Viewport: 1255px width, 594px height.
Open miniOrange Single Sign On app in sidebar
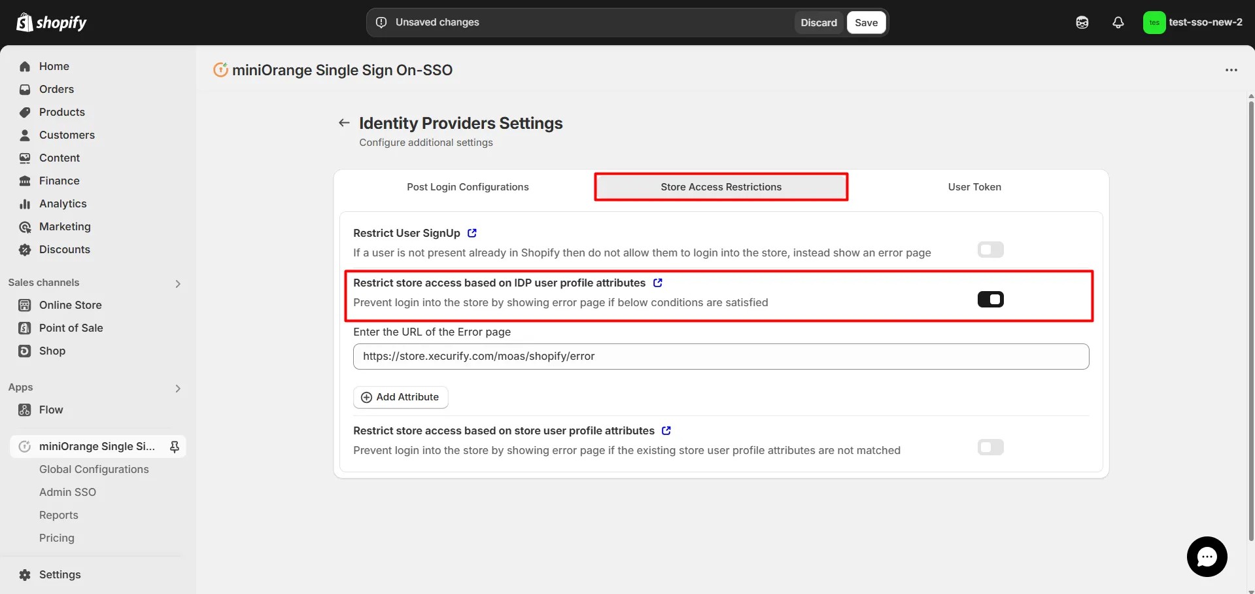coord(97,447)
